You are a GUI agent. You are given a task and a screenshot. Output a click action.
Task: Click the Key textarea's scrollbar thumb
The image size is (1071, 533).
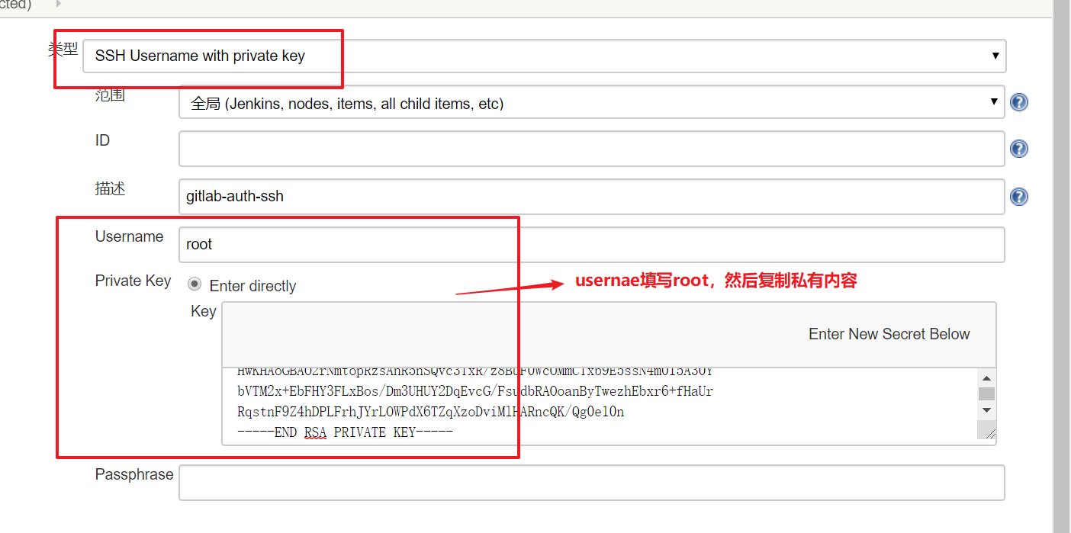point(986,393)
